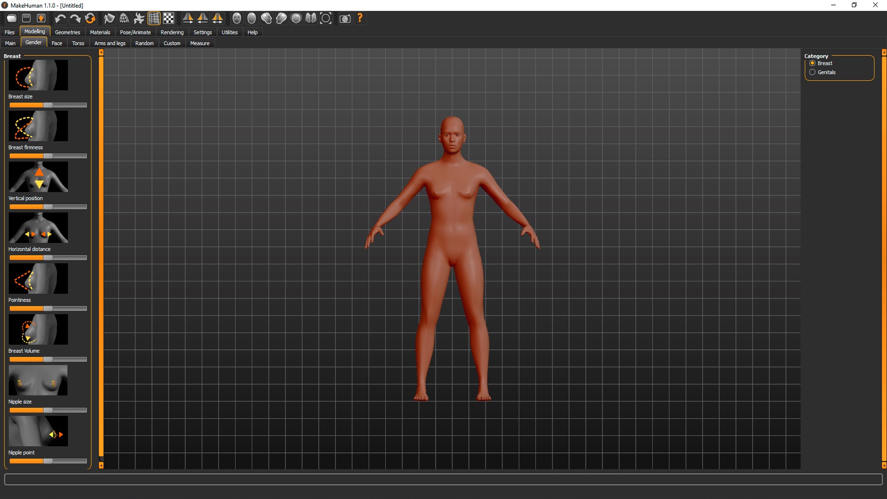
Task: Undo the last change
Action: click(60, 18)
